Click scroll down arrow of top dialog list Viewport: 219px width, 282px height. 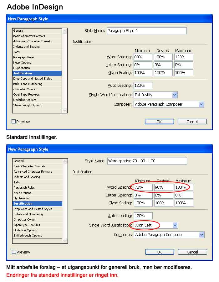[64, 110]
